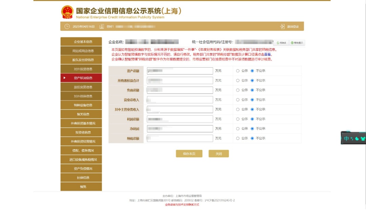
Task: Go to 资产负债情况 section
Action: click(x=81, y=168)
